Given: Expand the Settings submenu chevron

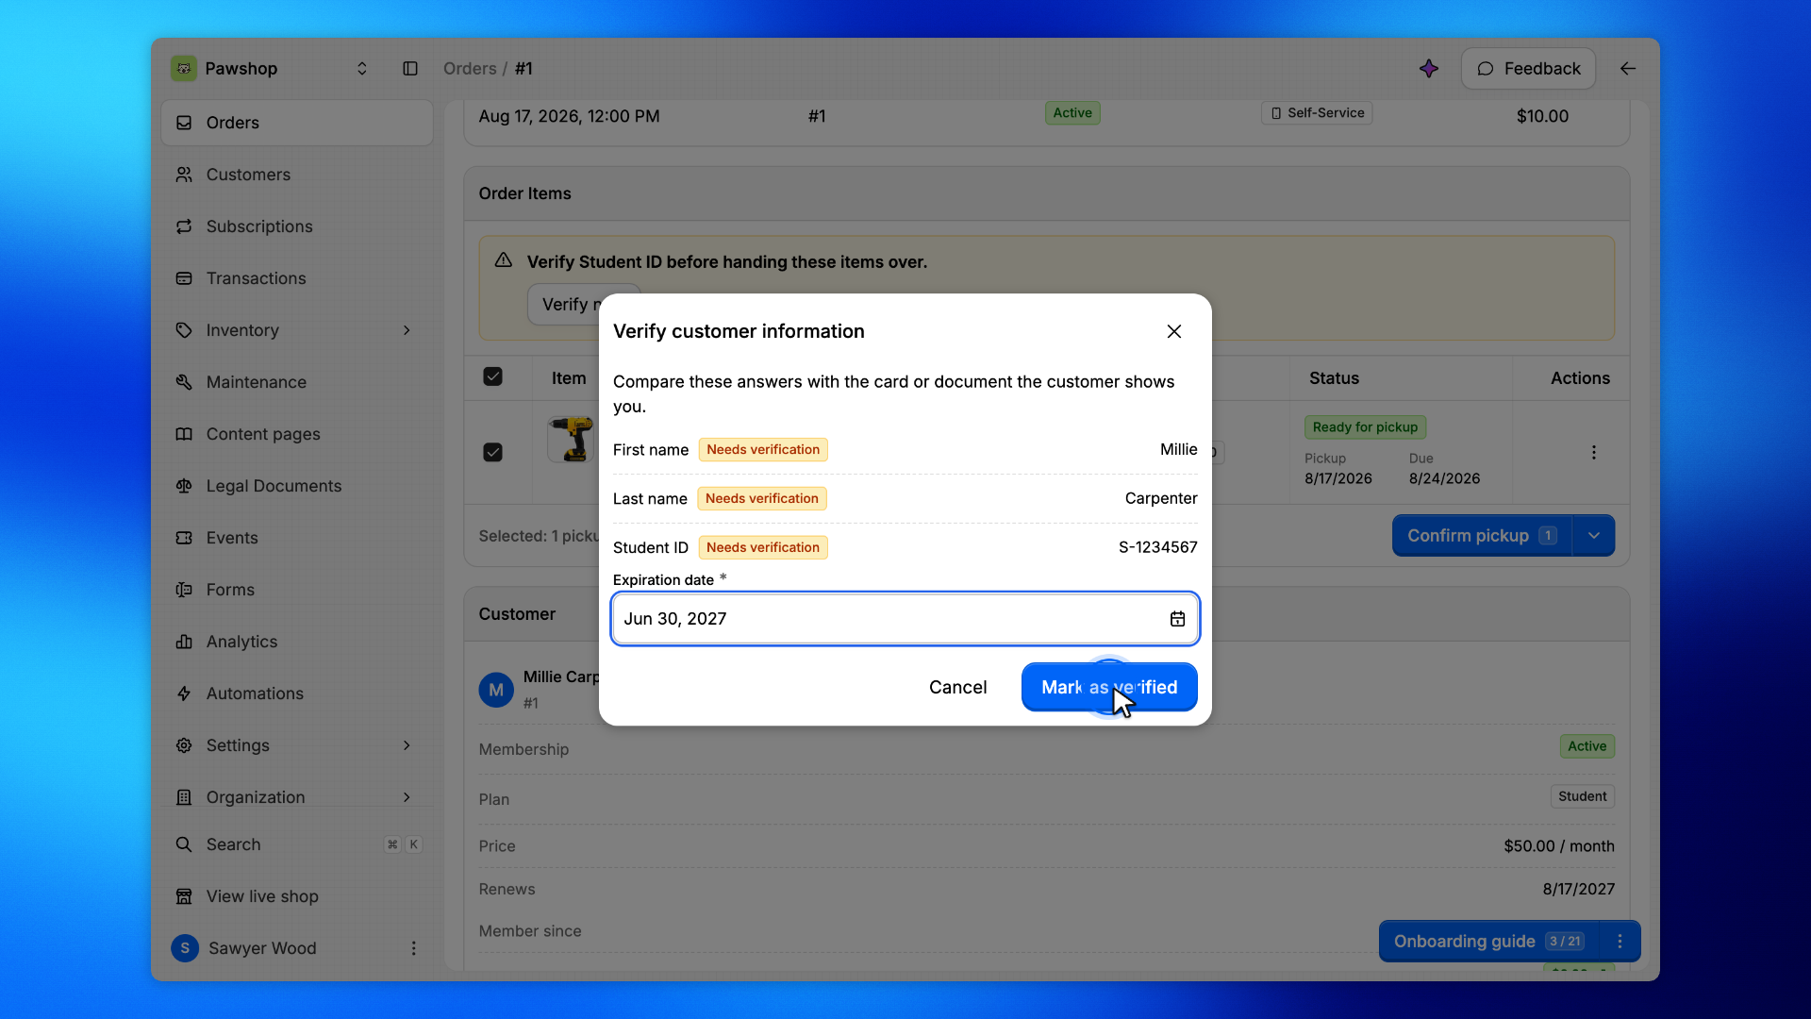Looking at the screenshot, I should (x=407, y=745).
